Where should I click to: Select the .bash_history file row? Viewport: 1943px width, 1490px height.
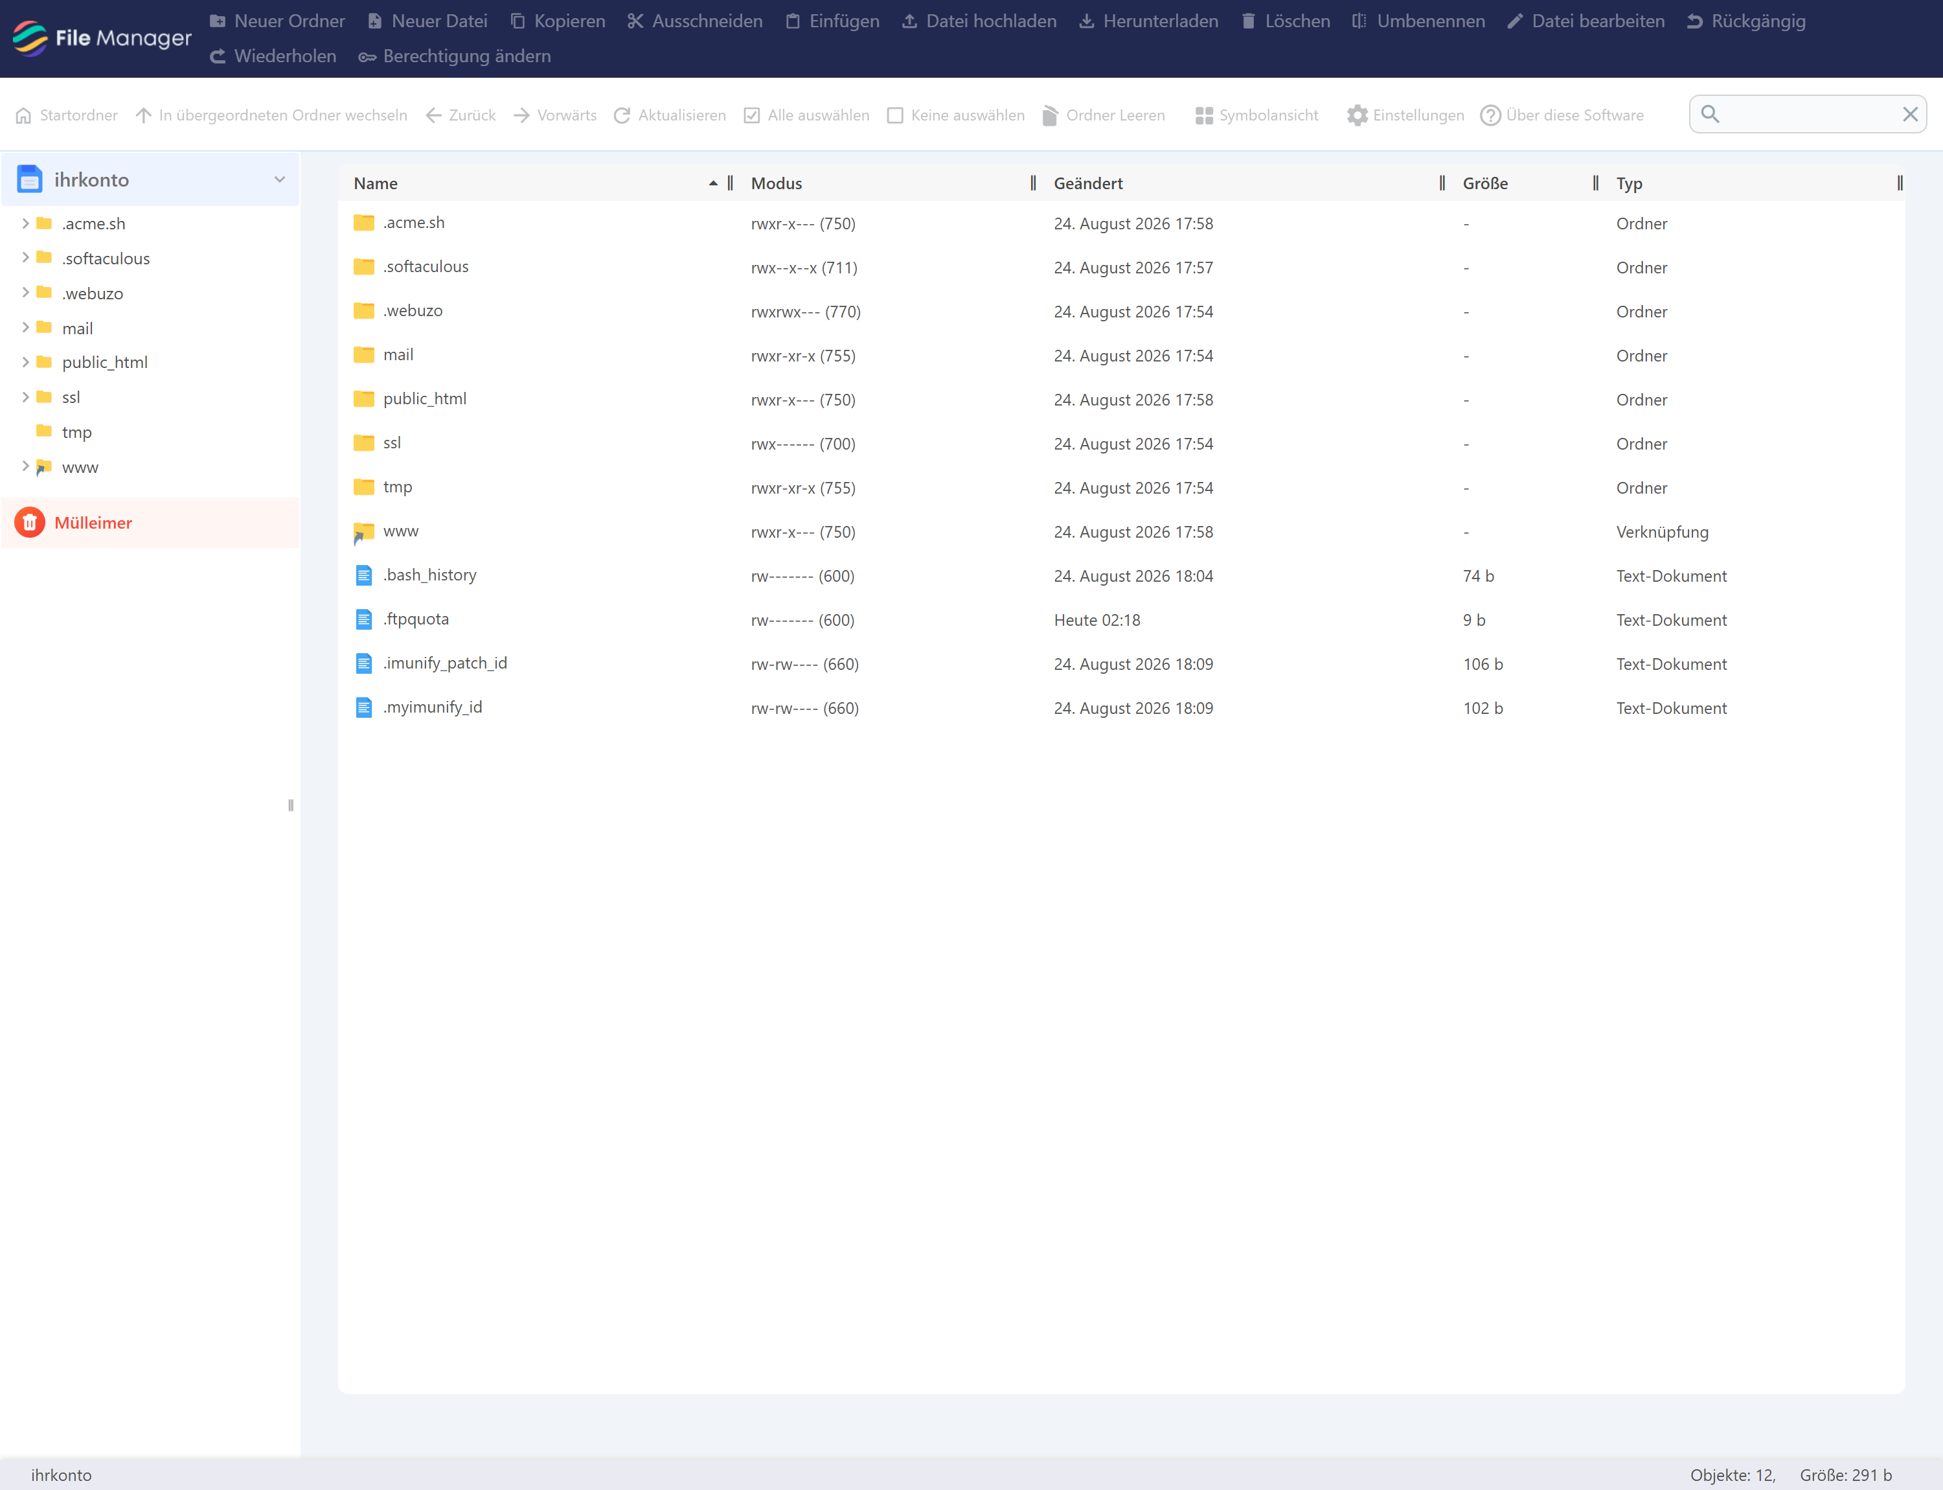tap(1121, 576)
